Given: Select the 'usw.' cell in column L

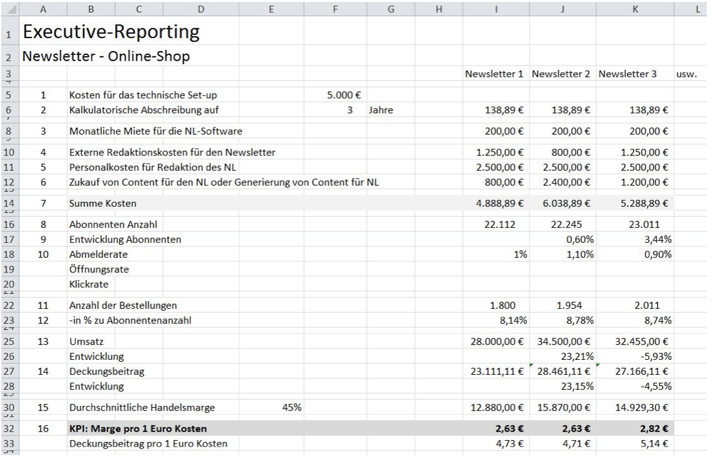Looking at the screenshot, I should tap(691, 74).
